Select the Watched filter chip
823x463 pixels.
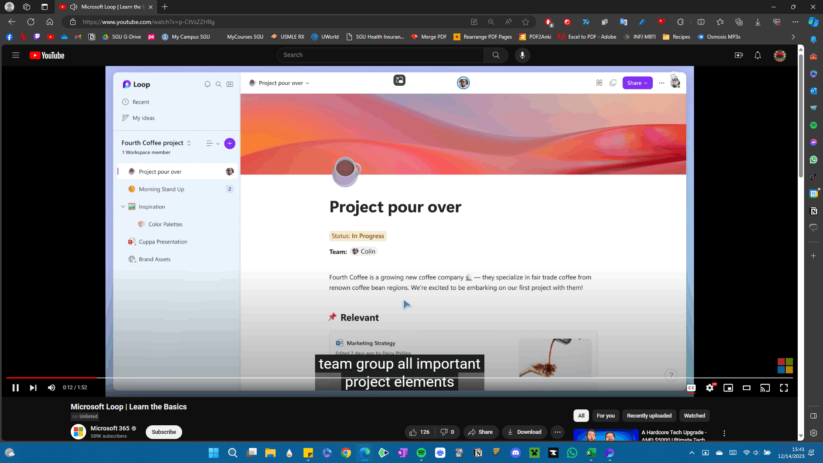[694, 415]
